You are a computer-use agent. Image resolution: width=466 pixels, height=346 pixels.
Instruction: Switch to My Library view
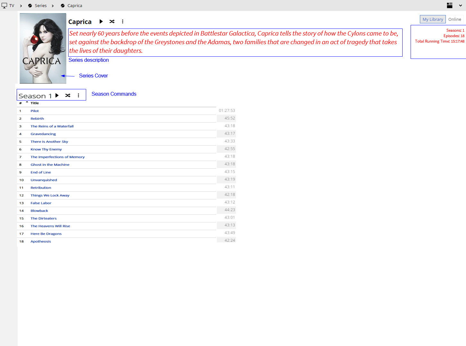point(433,19)
